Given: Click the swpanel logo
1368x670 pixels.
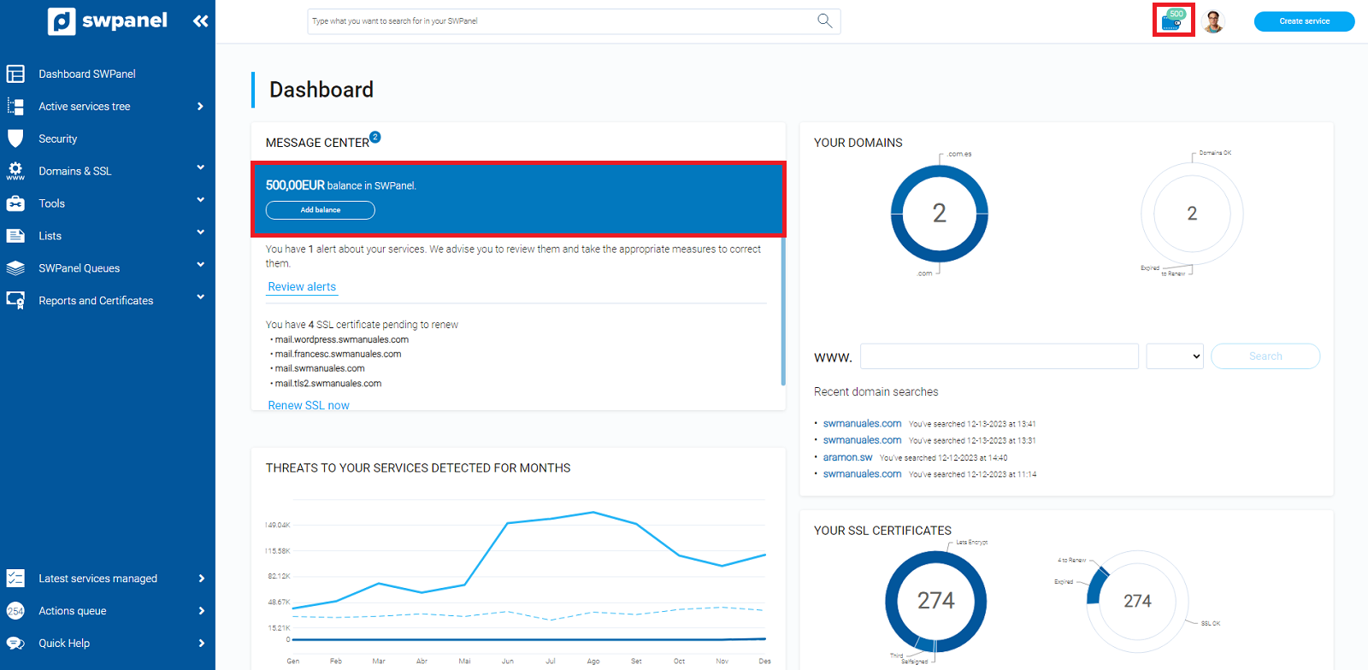Looking at the screenshot, I should coord(108,21).
